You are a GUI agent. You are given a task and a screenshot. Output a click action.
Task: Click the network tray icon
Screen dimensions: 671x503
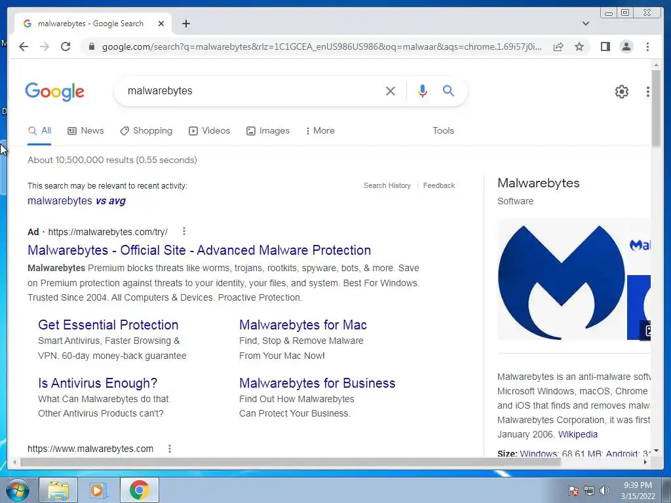click(589, 491)
